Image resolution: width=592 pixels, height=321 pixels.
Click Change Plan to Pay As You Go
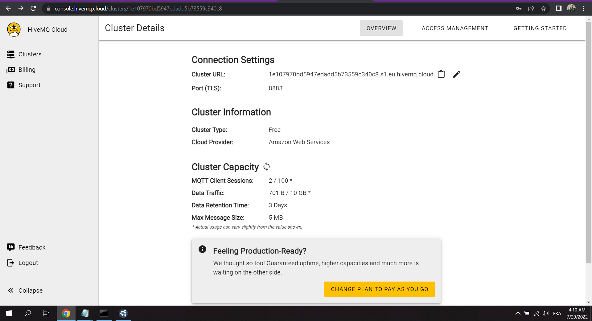pyautogui.click(x=380, y=289)
